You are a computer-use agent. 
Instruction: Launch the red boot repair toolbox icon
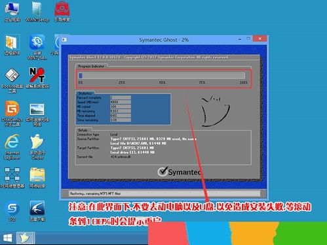click(x=62, y=11)
